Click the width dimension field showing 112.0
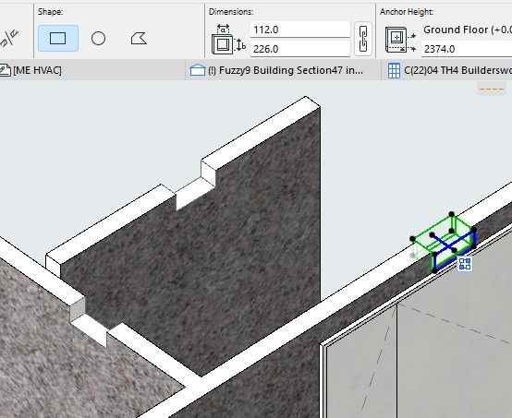 300,30
